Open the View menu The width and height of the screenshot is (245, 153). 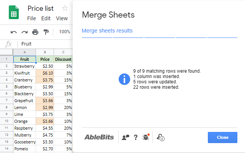click(62, 18)
